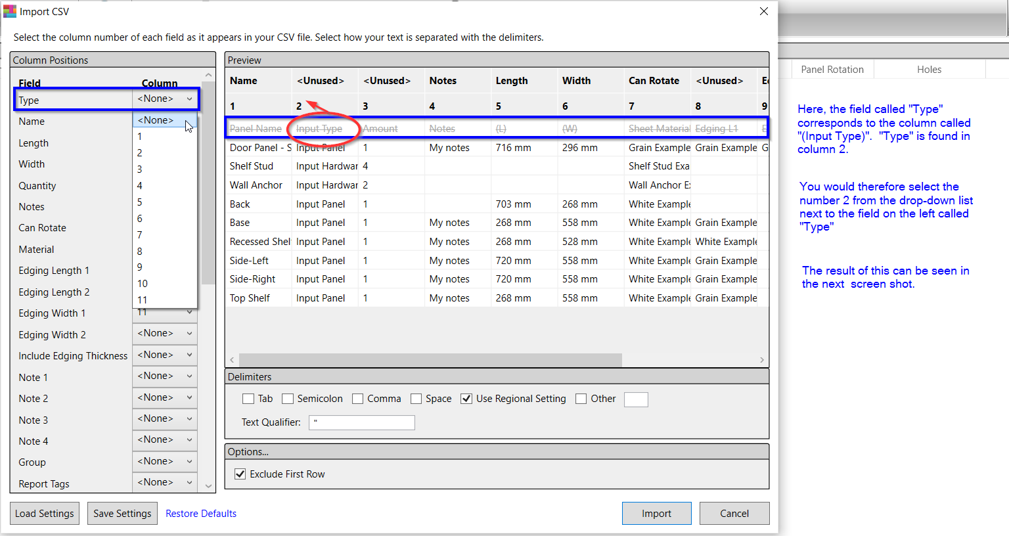Click the preview scrollbar left arrow

click(x=232, y=360)
